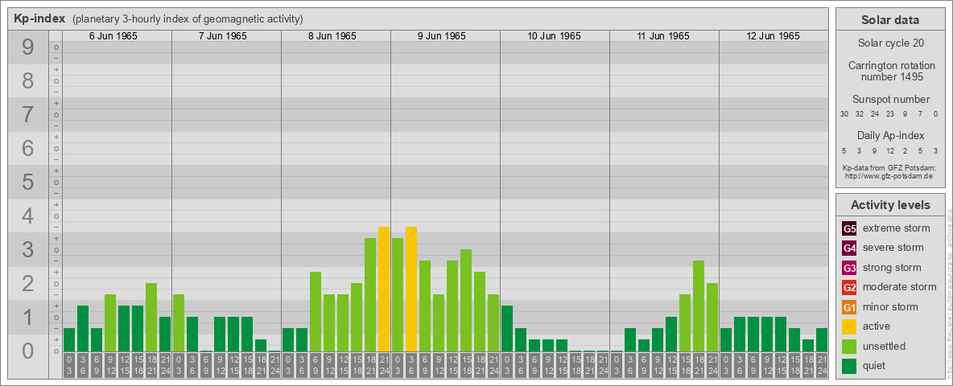Image resolution: width=953 pixels, height=386 pixels.
Task: Click the Kp scale number 3
Action: pyautogui.click(x=28, y=249)
